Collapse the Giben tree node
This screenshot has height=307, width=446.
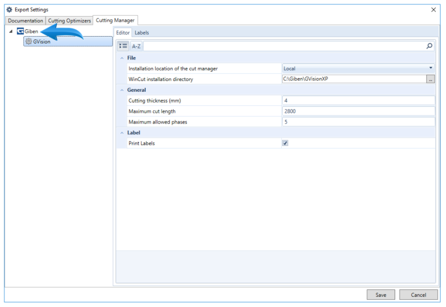point(11,31)
